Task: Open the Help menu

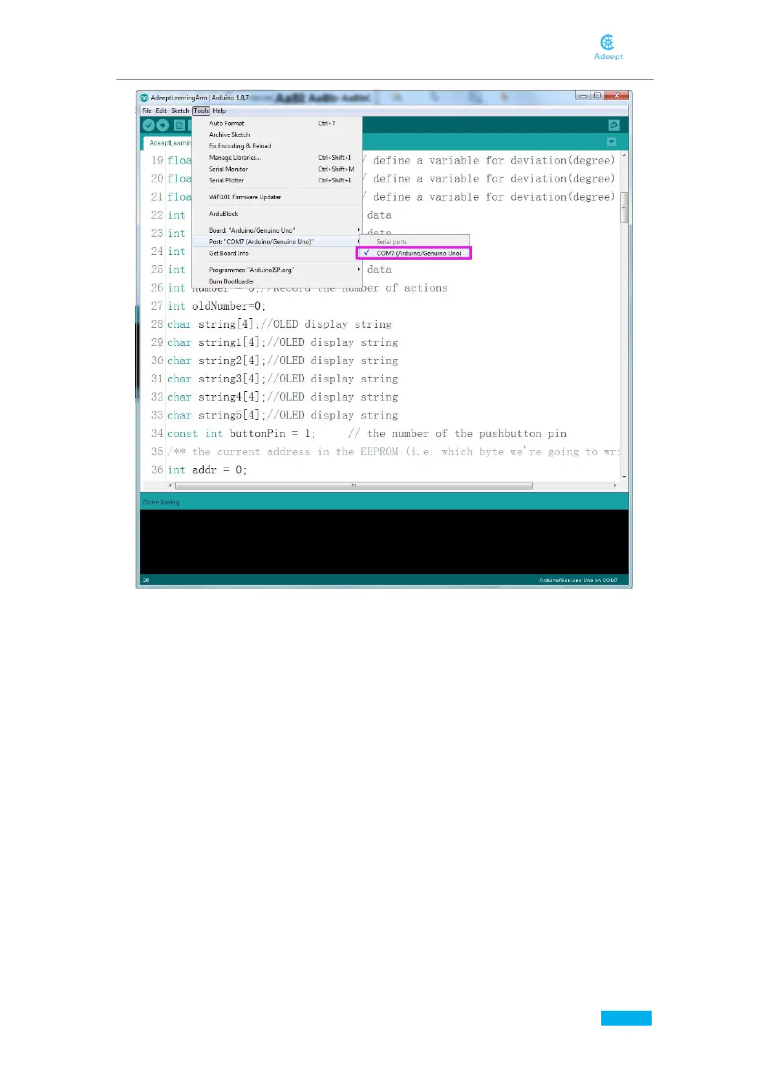Action: (x=219, y=111)
